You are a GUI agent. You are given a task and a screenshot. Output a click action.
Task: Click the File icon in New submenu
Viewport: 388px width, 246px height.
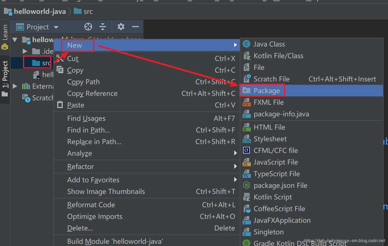point(246,67)
